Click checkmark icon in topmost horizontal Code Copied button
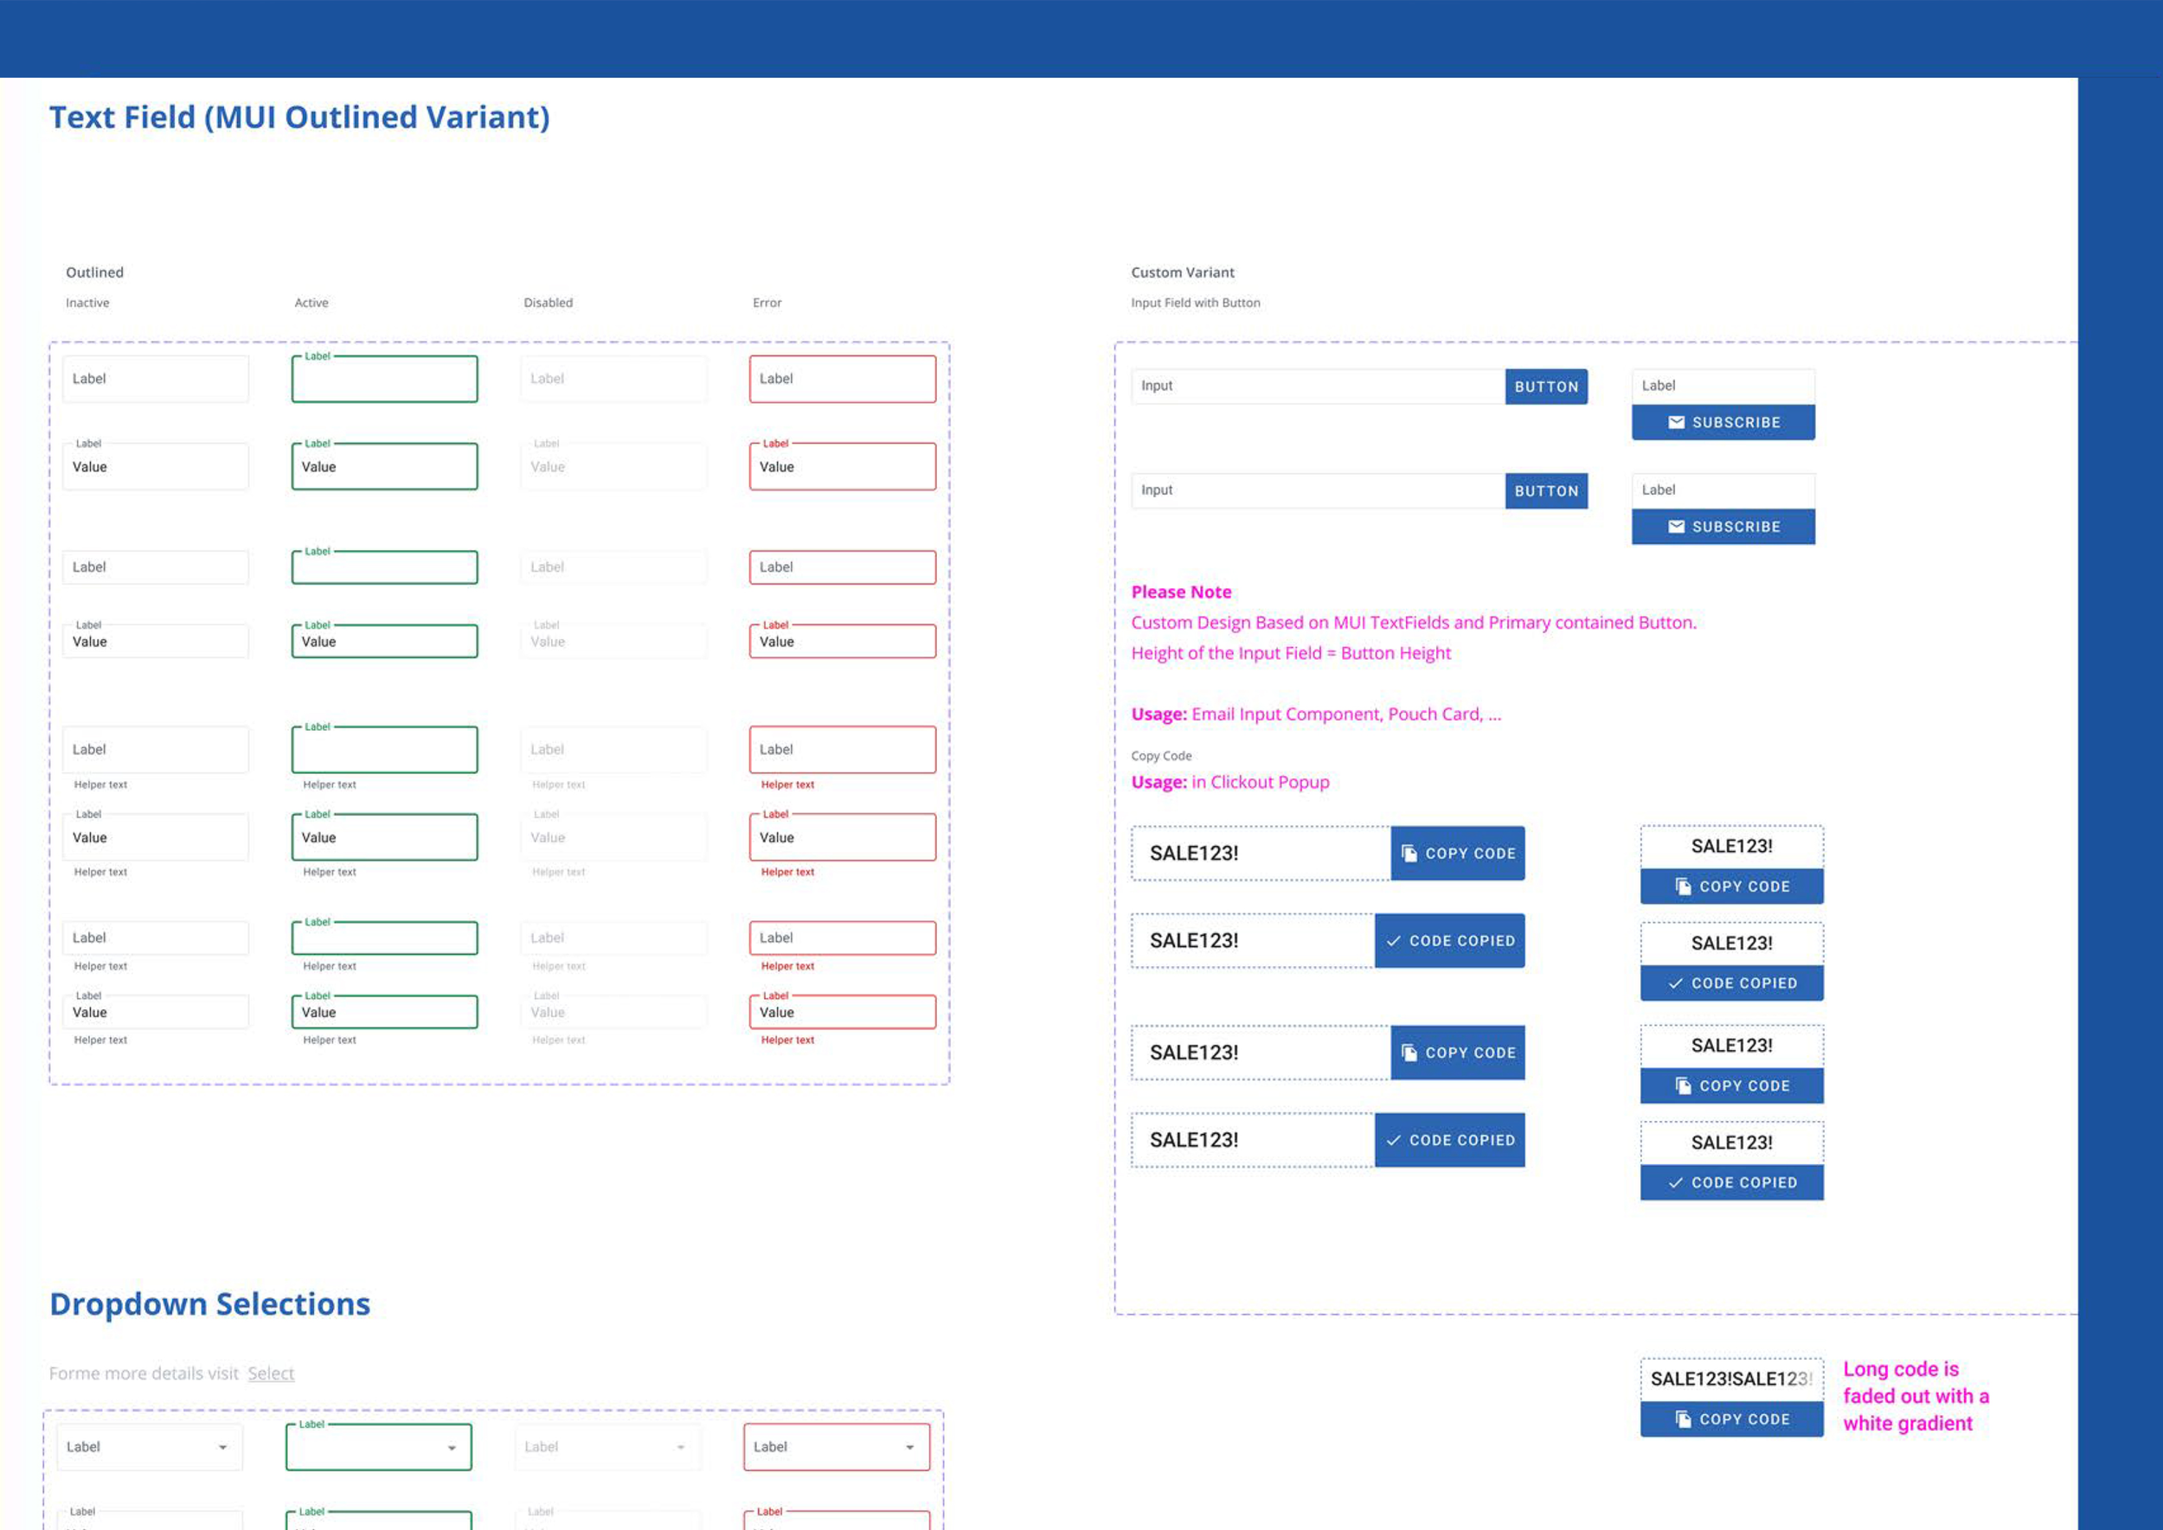Screen dimensions: 2163x1530 [1393, 941]
